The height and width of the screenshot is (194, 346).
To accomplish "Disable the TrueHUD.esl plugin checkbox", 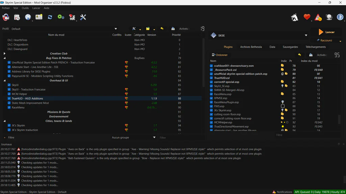I will click(212, 78).
